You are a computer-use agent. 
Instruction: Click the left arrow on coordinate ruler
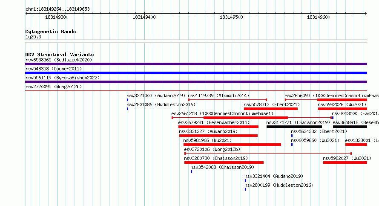26,14
